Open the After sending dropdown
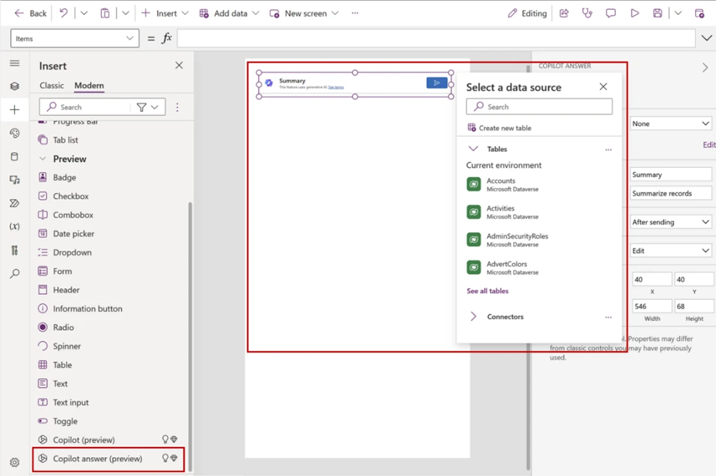Image resolution: width=716 pixels, height=476 pixels. point(670,221)
